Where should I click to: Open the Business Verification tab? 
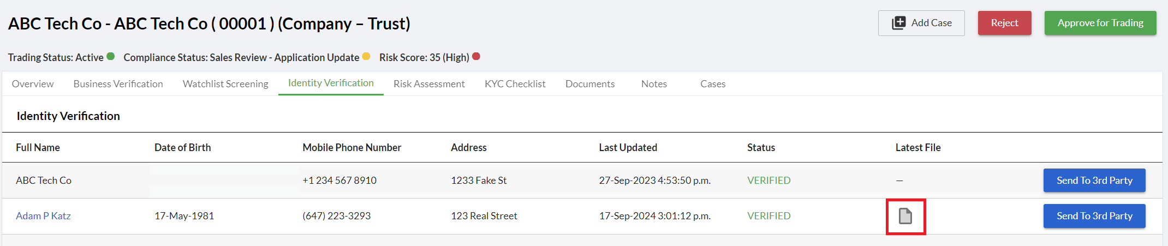coord(118,84)
